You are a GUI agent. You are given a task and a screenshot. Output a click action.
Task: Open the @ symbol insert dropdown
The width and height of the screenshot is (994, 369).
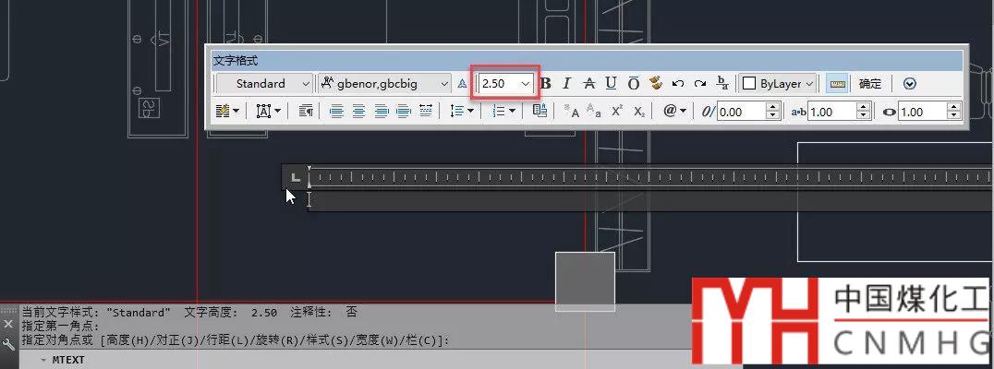[674, 112]
